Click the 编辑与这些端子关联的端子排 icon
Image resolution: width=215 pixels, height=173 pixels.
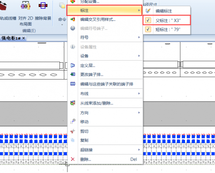pyautogui.click(x=73, y=84)
